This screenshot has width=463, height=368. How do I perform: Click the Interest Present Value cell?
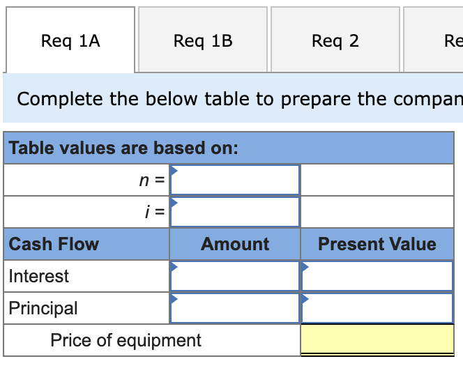377,276
